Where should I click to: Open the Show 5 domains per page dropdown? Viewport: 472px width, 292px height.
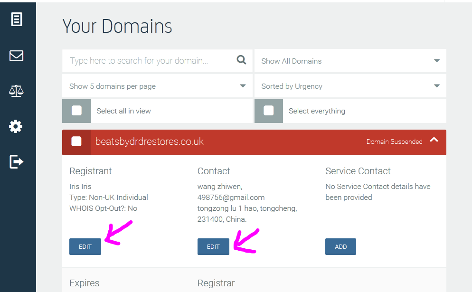coord(157,86)
